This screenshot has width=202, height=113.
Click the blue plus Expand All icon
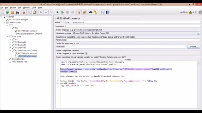pos(41,12)
